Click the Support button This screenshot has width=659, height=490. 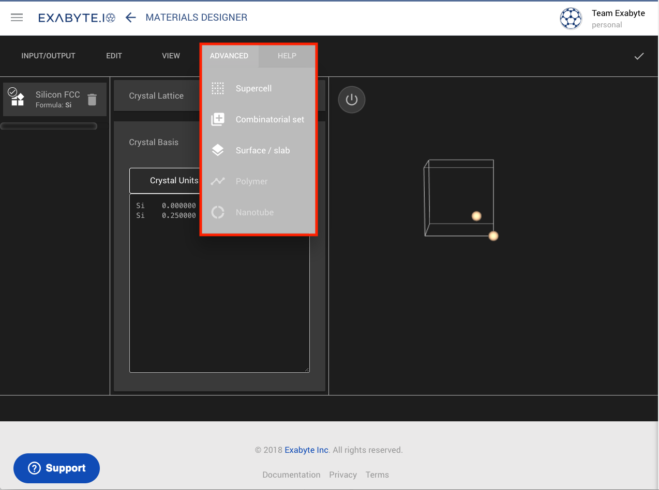(57, 468)
